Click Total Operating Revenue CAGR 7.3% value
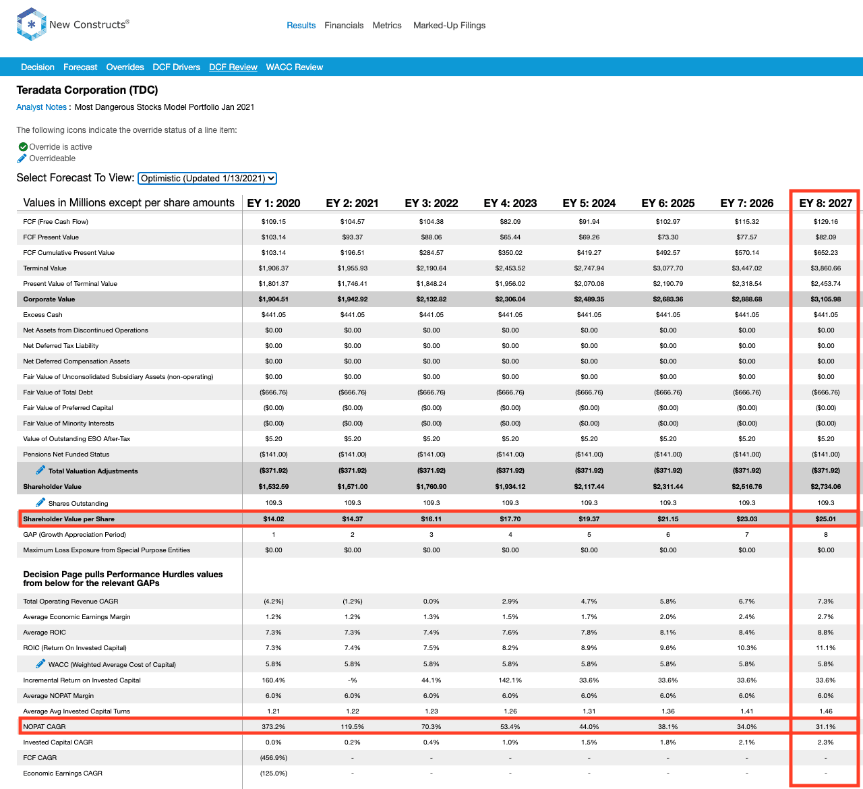This screenshot has width=863, height=789. 826,601
